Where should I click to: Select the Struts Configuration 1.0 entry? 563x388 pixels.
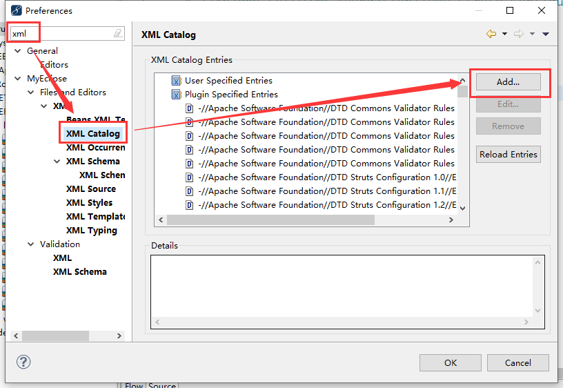click(x=327, y=177)
